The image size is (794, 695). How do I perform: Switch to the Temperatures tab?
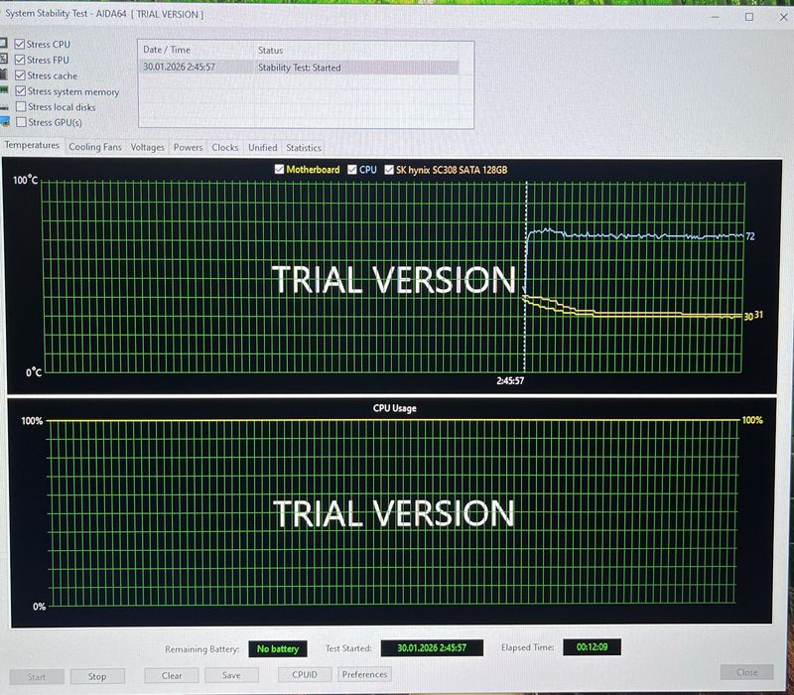[32, 145]
